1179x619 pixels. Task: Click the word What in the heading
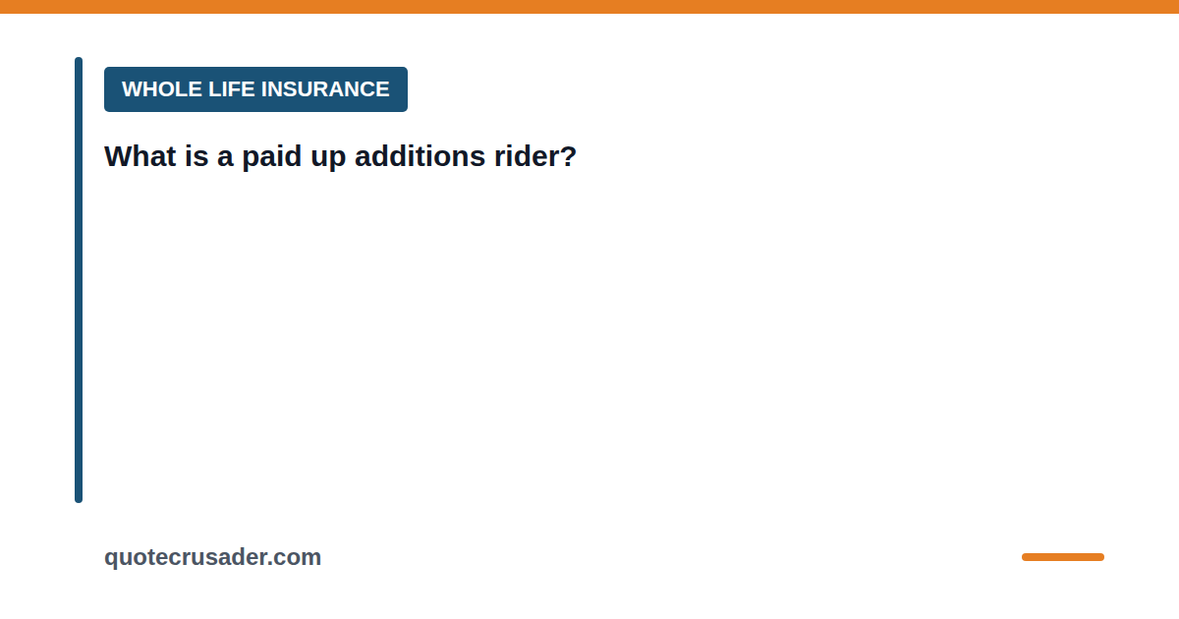[x=139, y=156]
